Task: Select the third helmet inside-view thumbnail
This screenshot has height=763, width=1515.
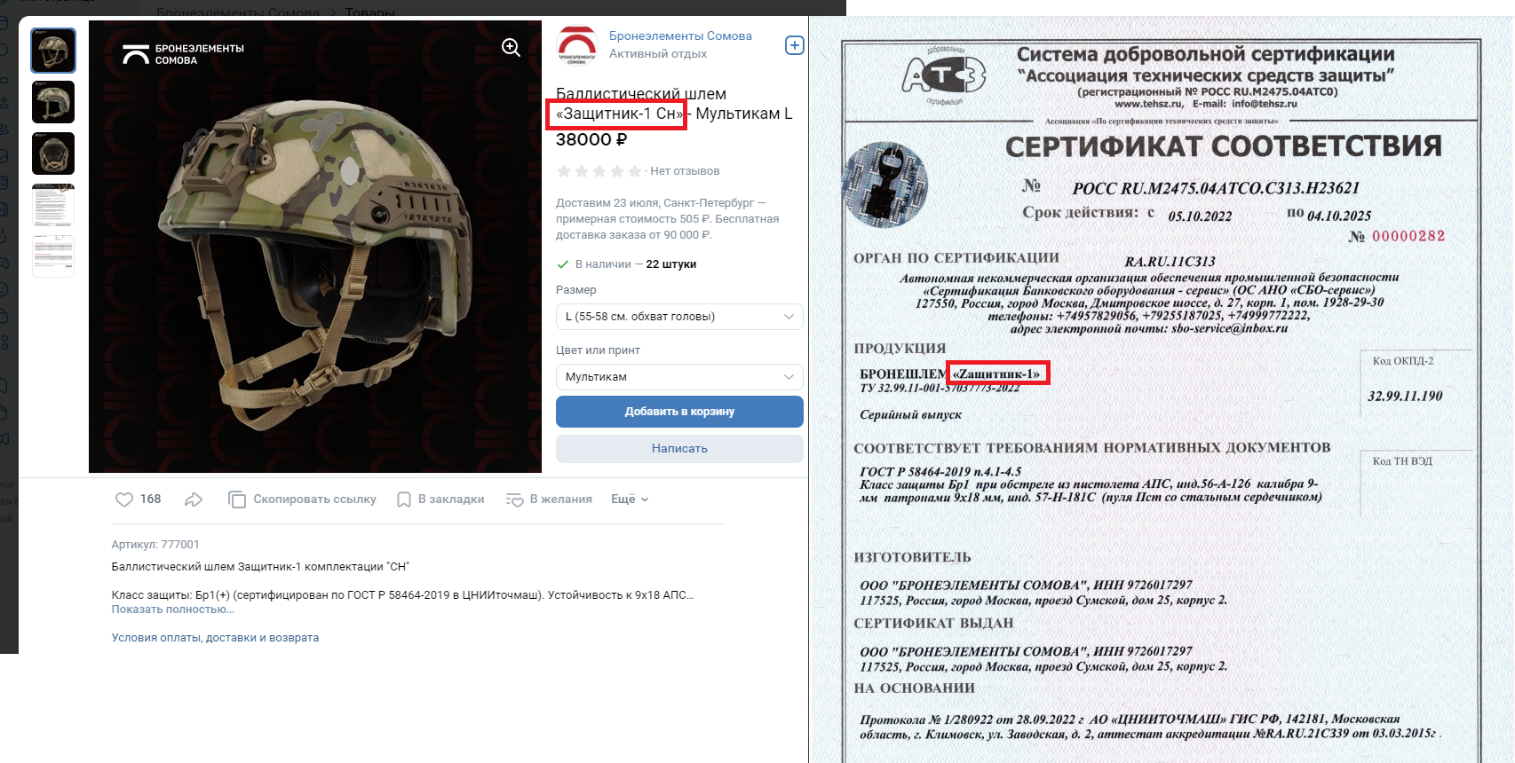Action: coord(53,153)
